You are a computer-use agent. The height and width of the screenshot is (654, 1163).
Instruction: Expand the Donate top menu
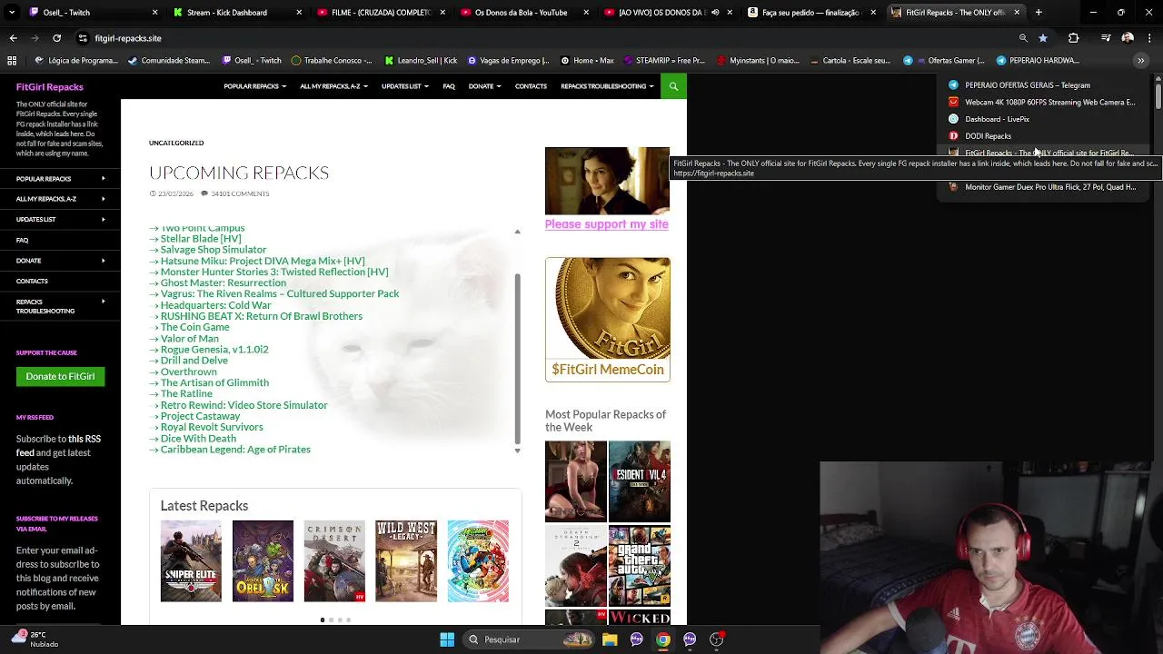[x=484, y=86]
